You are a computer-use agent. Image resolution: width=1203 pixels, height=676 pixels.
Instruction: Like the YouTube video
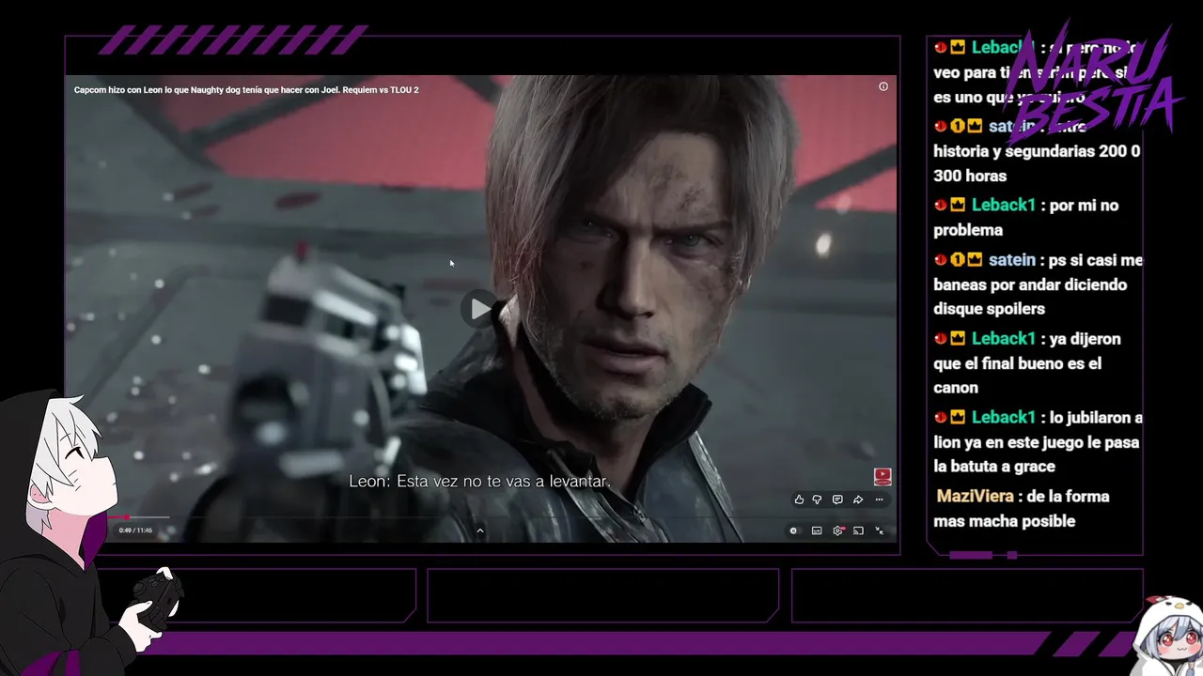[799, 499]
